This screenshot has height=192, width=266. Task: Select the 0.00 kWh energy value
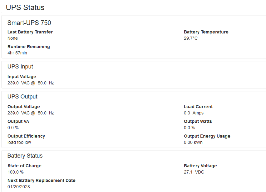tap(193, 142)
